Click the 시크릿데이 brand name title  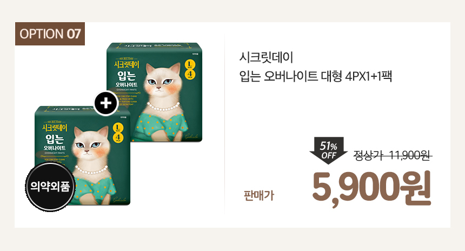[266, 57]
